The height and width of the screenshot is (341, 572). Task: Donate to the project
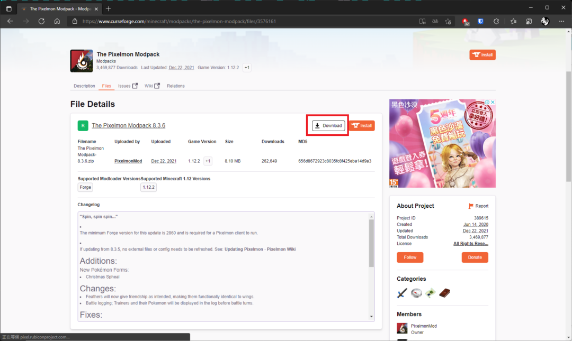coord(475,257)
